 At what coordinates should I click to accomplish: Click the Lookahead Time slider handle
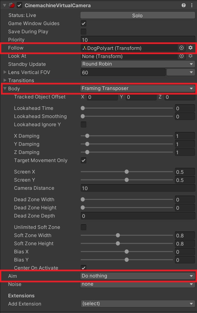click(x=83, y=108)
